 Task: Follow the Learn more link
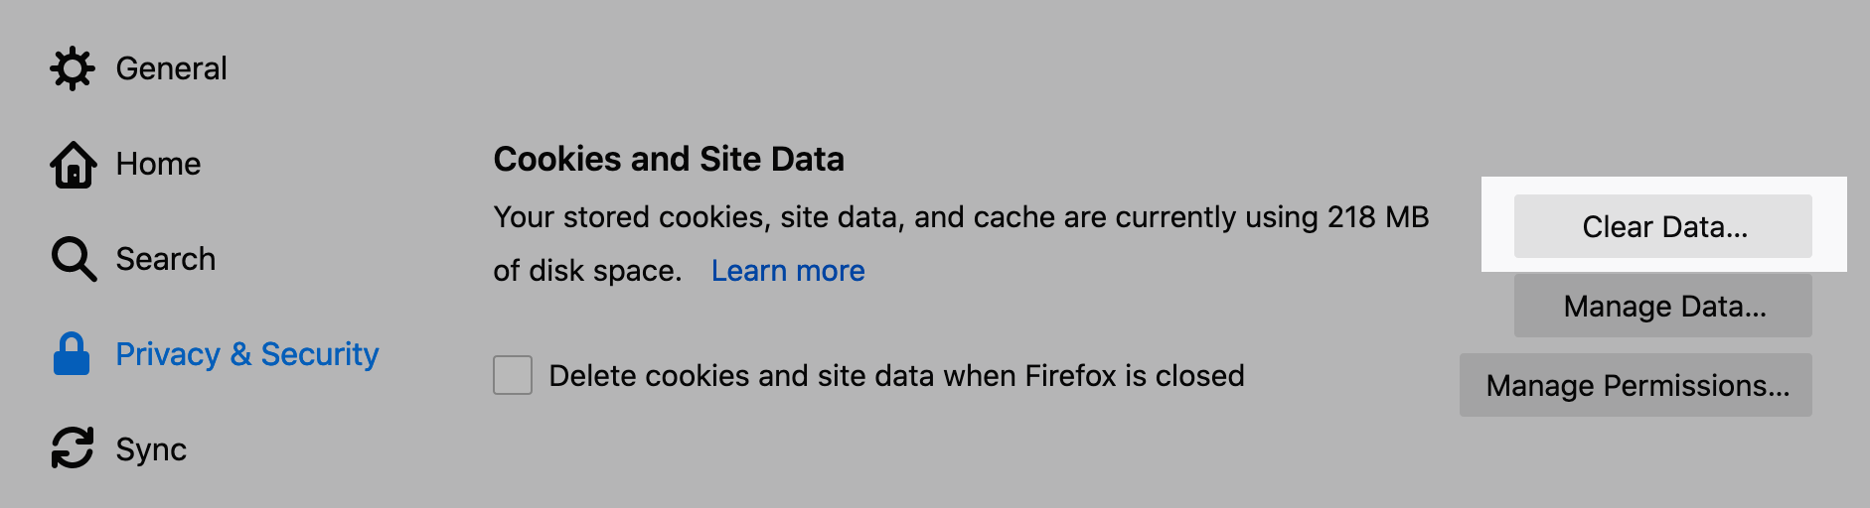tap(788, 271)
